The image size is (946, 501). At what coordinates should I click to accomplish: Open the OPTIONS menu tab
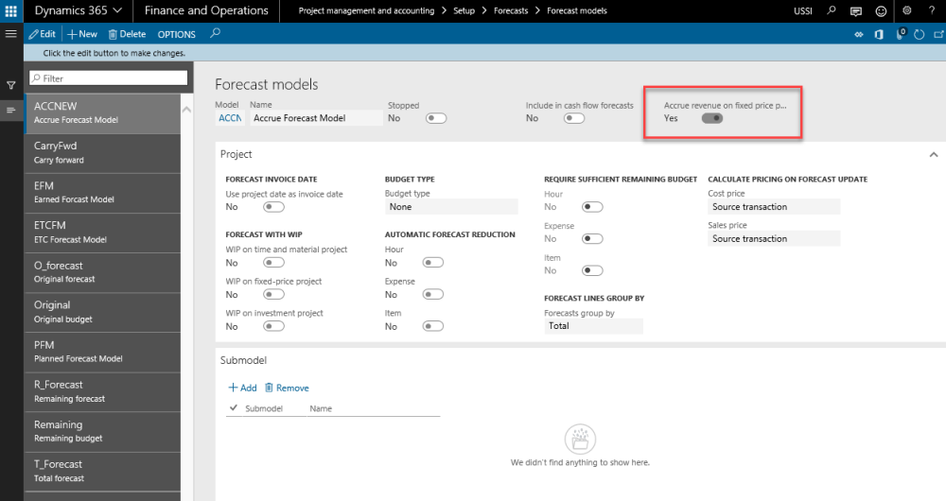(x=176, y=34)
